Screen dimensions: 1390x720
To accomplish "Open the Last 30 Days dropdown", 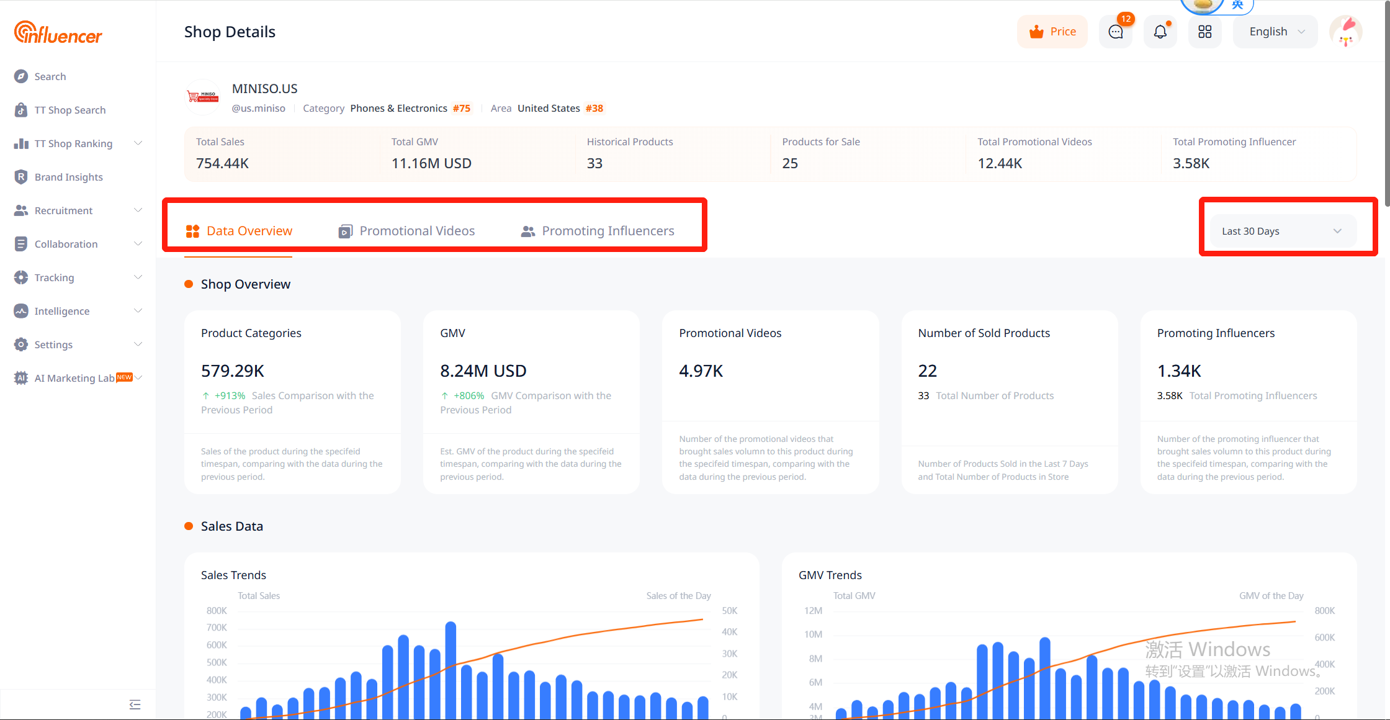I will [1282, 231].
